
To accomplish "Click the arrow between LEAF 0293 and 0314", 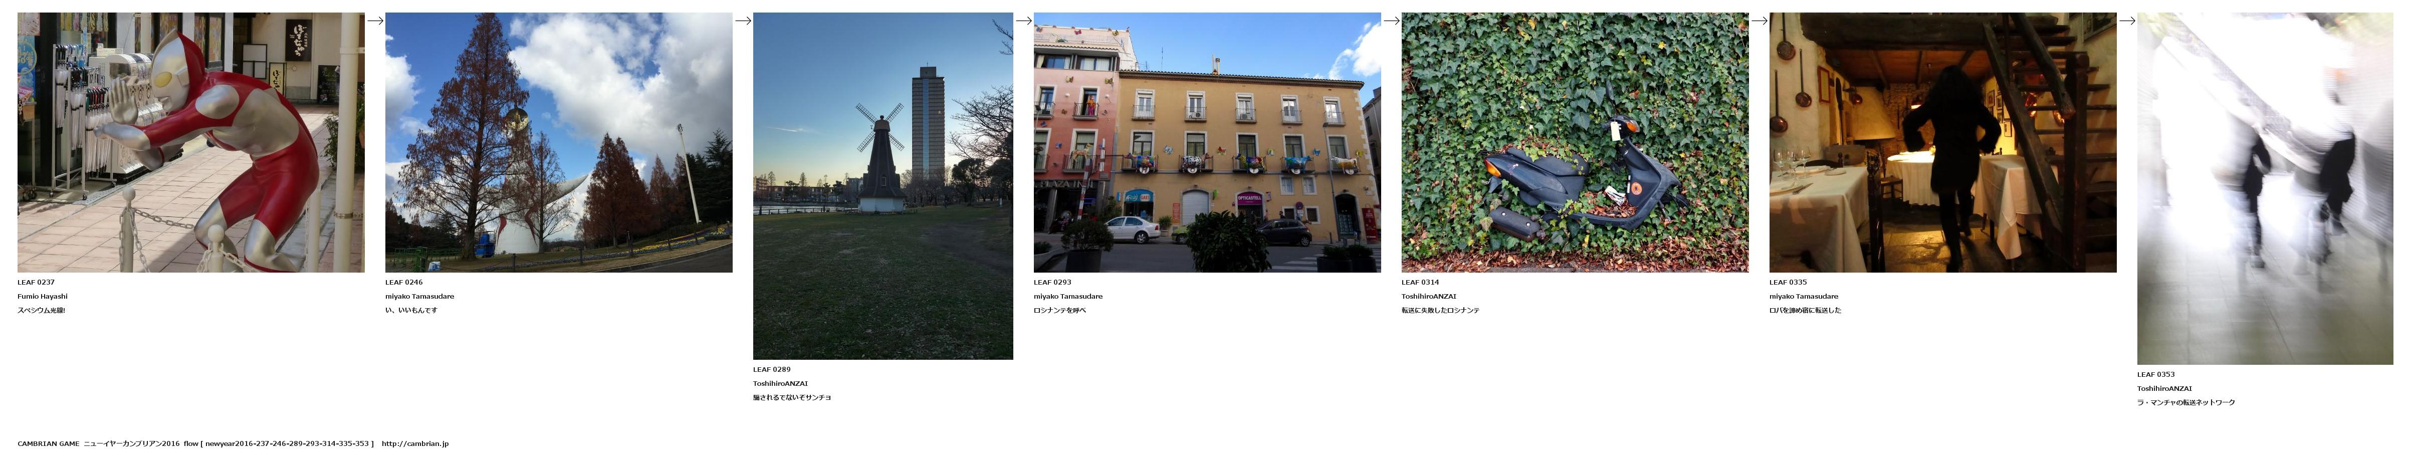I will 1392,21.
